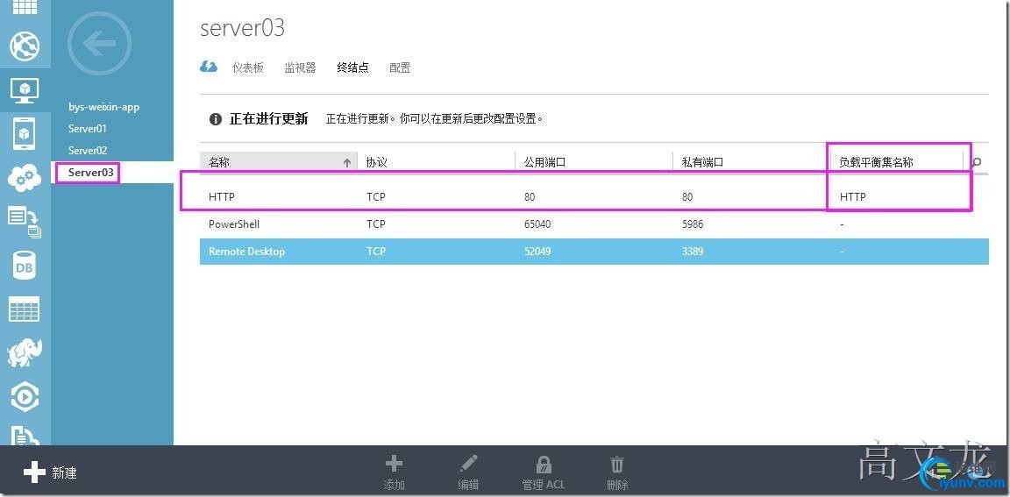Open Cloud Services gear-cloud icon

tap(25, 178)
